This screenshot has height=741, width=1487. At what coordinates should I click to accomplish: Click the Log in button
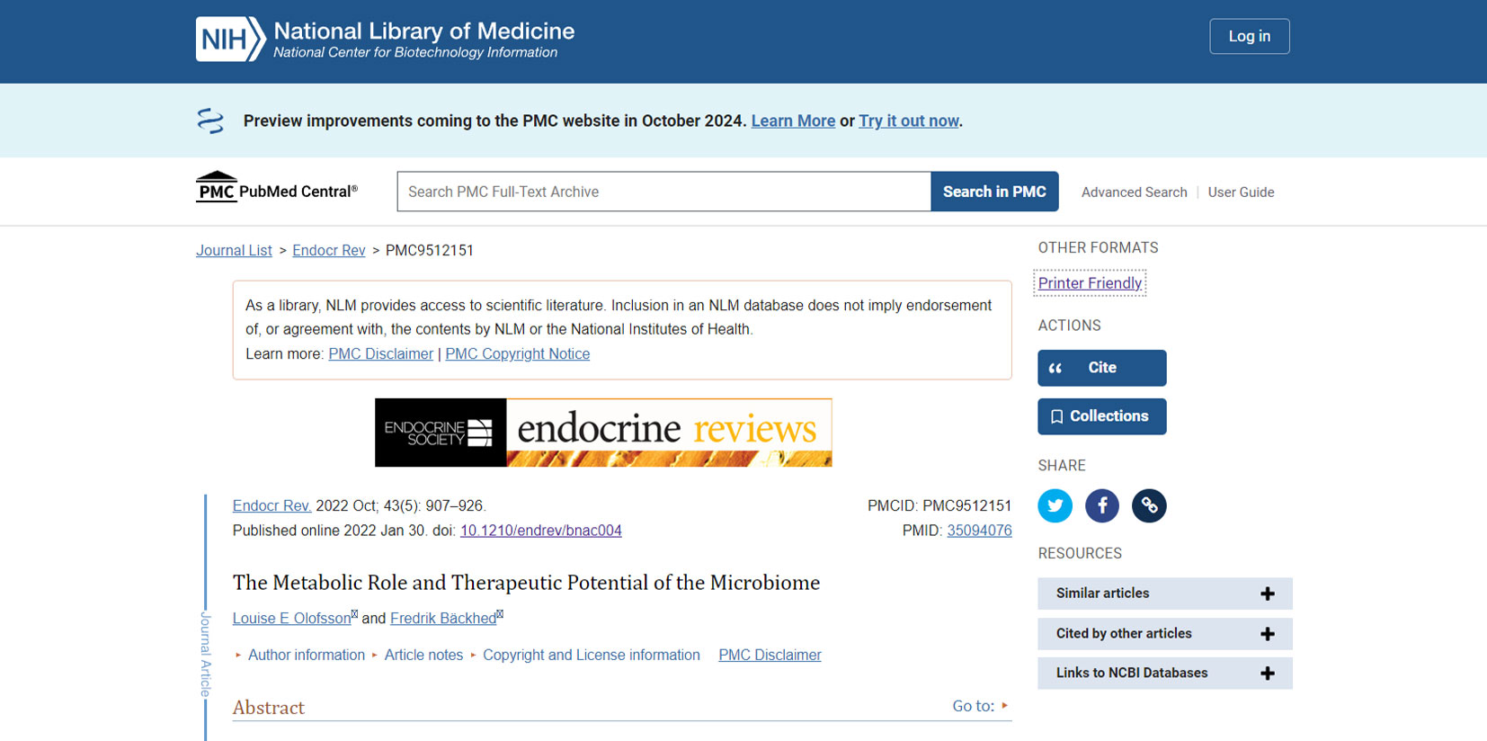1249,36
